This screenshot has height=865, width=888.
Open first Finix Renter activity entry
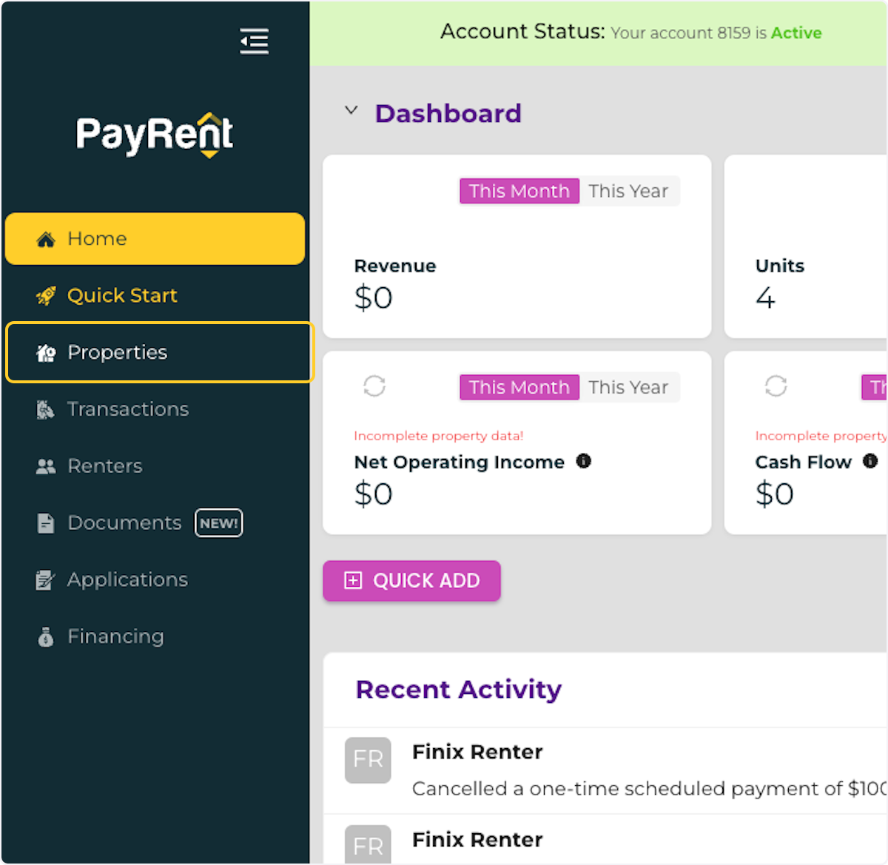pos(477,753)
